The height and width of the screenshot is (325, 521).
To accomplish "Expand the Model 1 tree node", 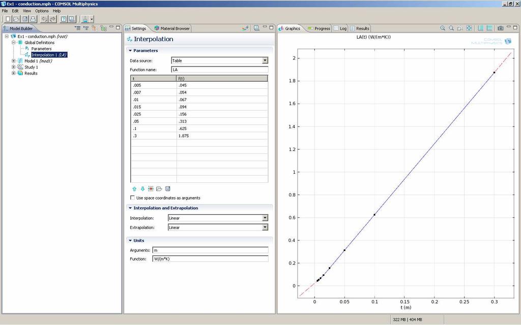I will pos(14,61).
